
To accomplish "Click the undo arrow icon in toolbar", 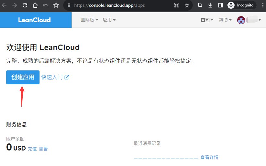I will coord(46,5).
